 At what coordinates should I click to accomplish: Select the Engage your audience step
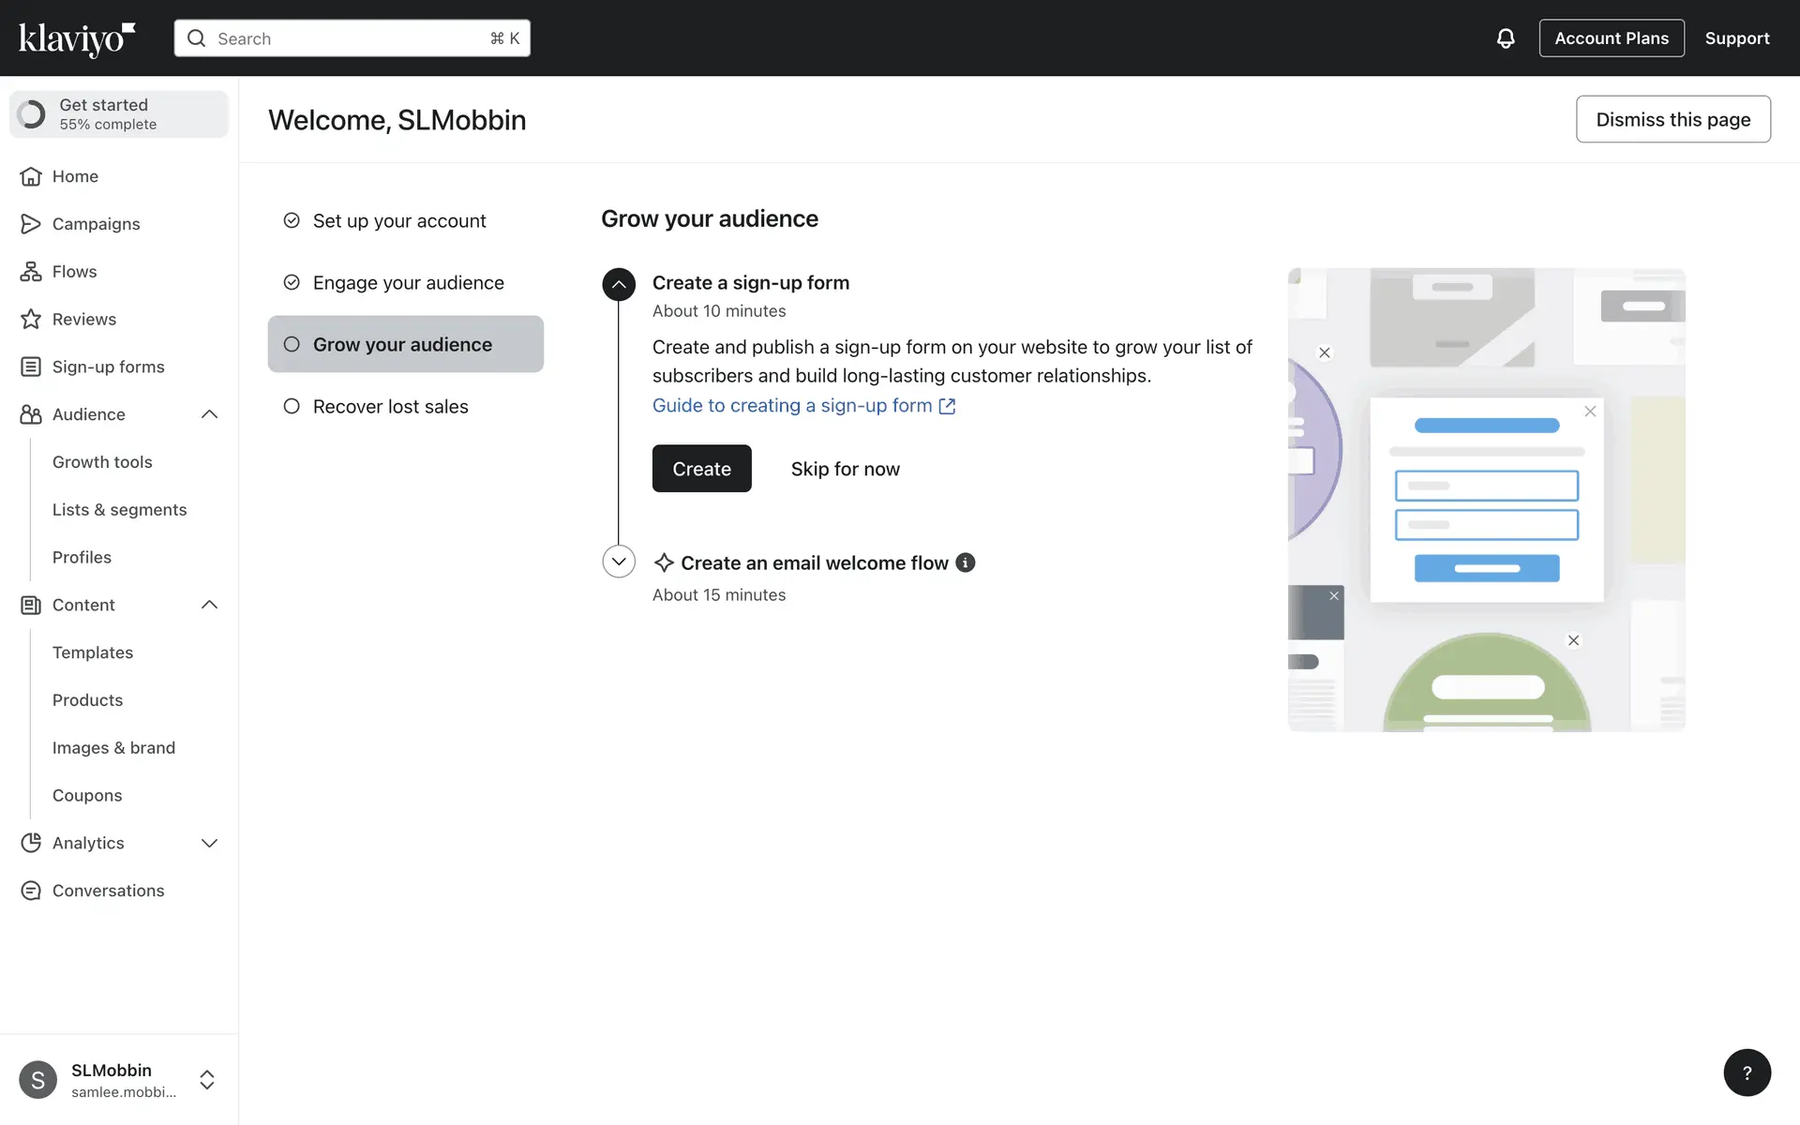tap(408, 283)
